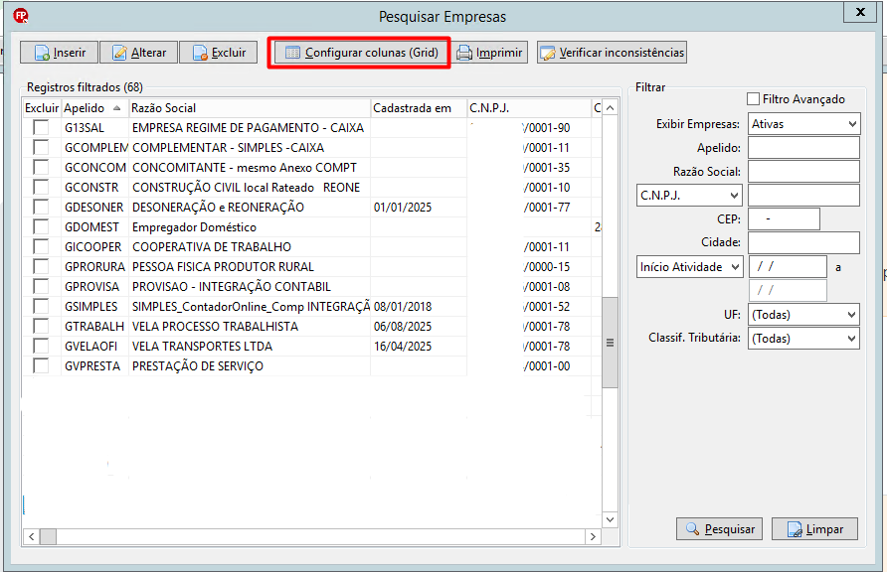
Task: Click the horizontal scroll right arrow
Action: coord(593,536)
